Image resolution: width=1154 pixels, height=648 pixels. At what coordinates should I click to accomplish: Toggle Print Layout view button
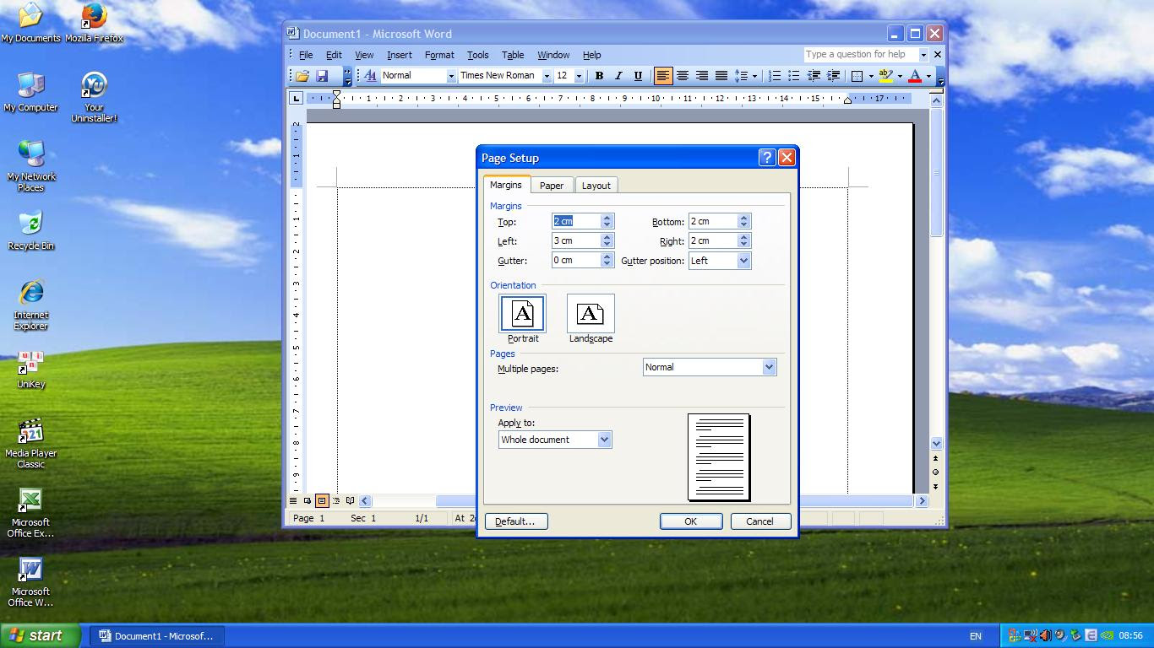click(322, 500)
